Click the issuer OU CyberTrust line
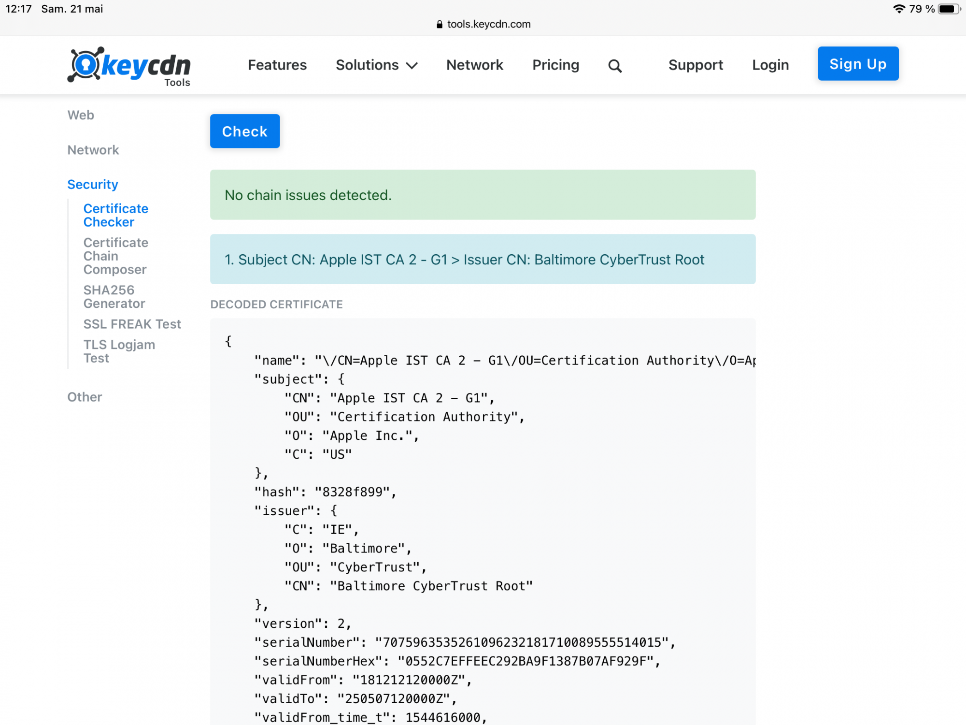966x725 pixels. click(355, 567)
